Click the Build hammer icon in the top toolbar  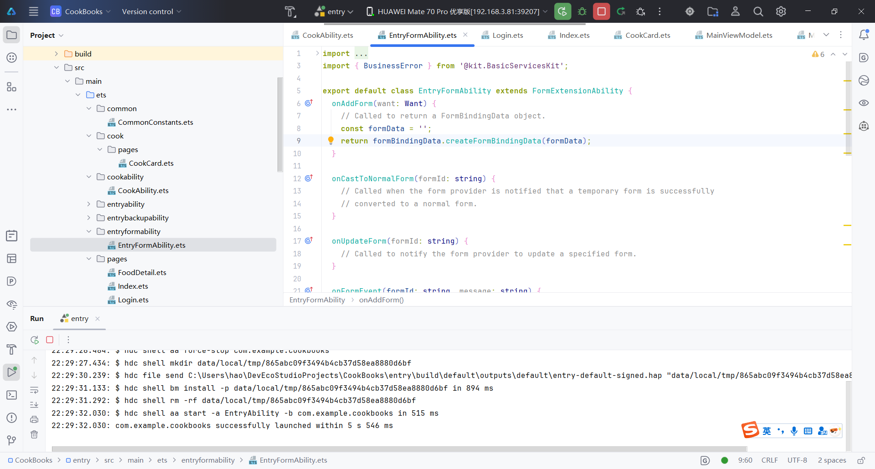pos(290,11)
